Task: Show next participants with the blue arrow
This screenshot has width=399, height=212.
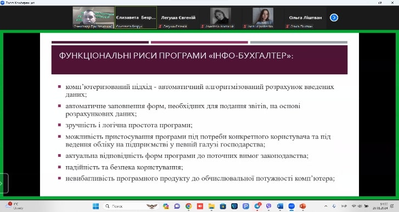Action: (334, 17)
